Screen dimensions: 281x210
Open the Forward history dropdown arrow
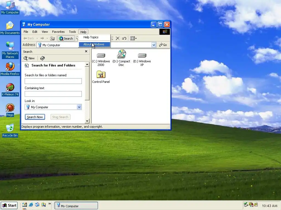point(47,38)
